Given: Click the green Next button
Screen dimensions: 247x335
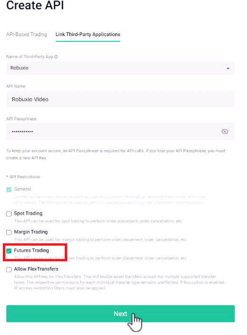Looking at the screenshot, I should pyautogui.click(x=120, y=314).
